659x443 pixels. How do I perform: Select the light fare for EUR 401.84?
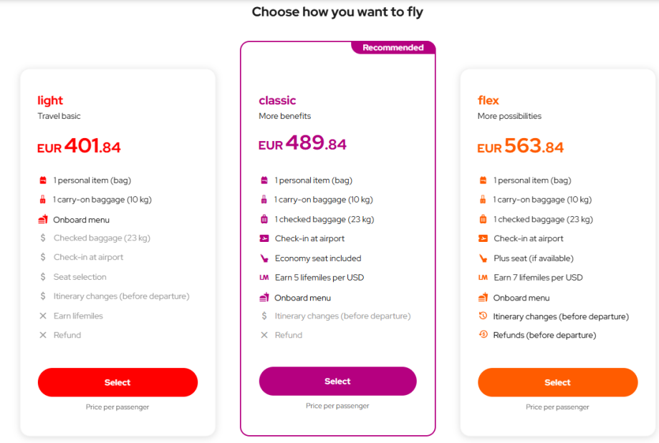click(x=117, y=382)
